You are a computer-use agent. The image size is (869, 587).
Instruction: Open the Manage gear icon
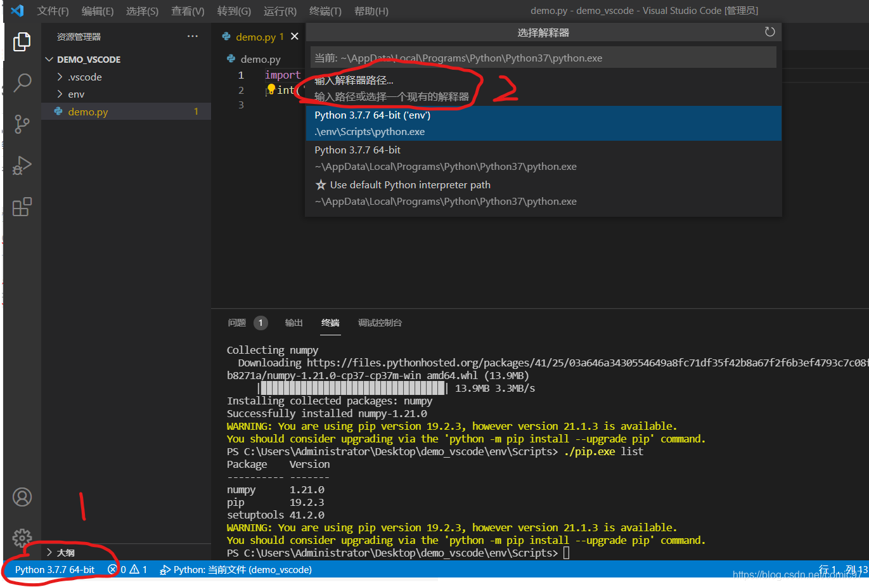tap(22, 538)
